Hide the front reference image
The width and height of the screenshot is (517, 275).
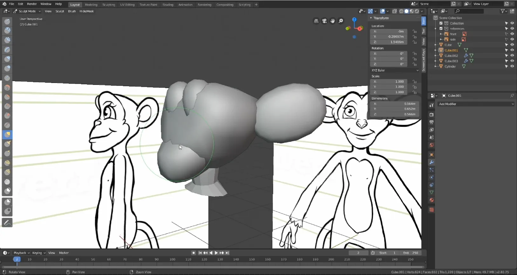click(512, 34)
